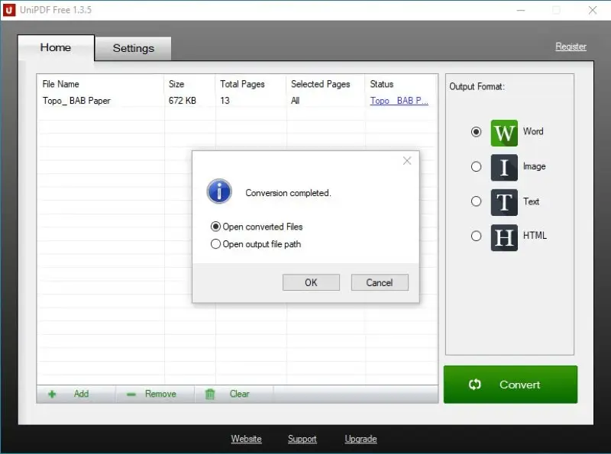Click the 13 total pages cell
The image size is (611, 454).
(225, 101)
